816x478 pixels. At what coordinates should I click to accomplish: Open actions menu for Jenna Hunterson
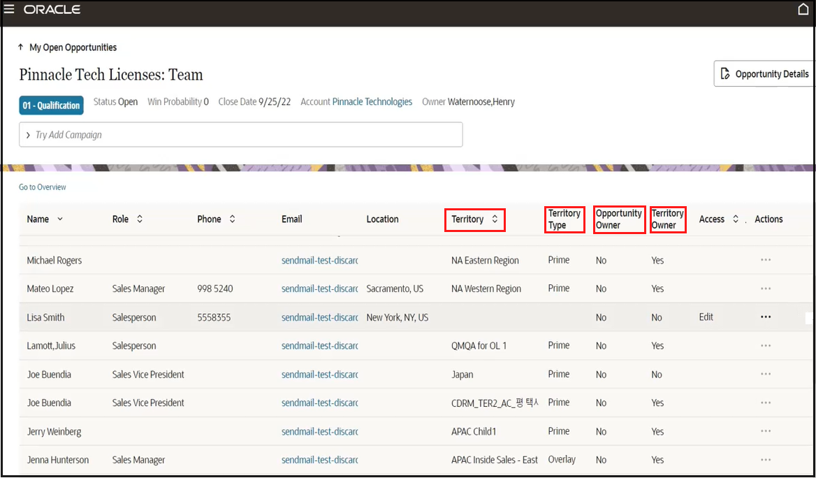pyautogui.click(x=766, y=460)
